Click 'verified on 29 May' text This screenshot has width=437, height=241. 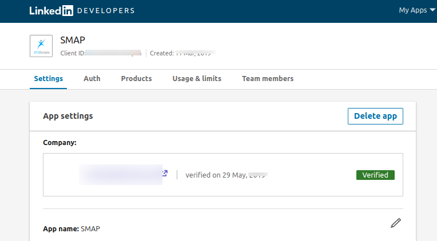216,175
